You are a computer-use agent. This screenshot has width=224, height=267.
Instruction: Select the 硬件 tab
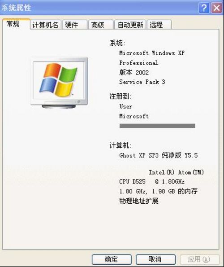(x=74, y=25)
